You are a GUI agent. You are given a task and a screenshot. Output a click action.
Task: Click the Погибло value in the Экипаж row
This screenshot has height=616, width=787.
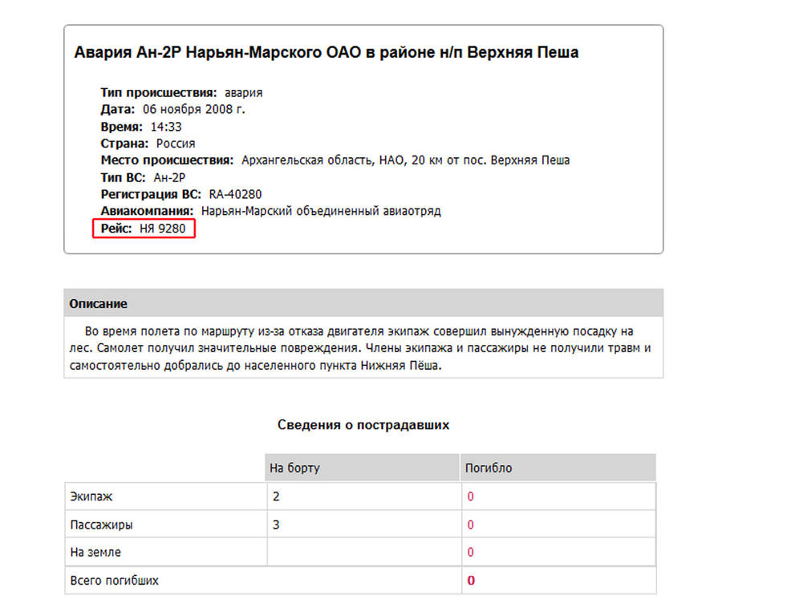pos(470,496)
